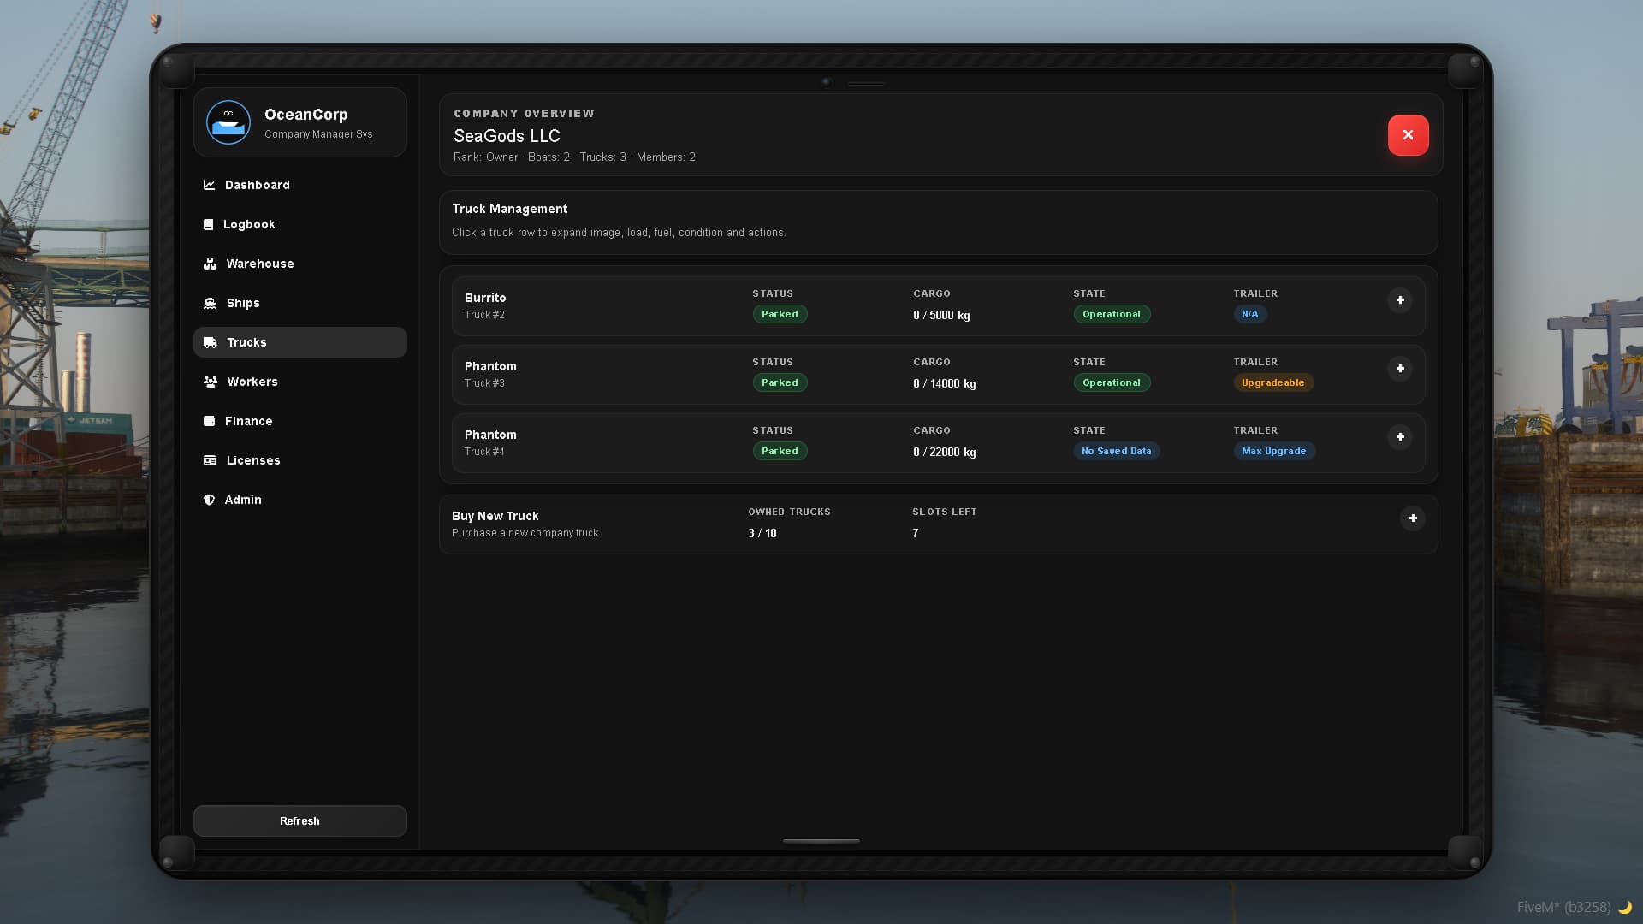Expand Phantom Truck #3 with plus button

[1399, 369]
